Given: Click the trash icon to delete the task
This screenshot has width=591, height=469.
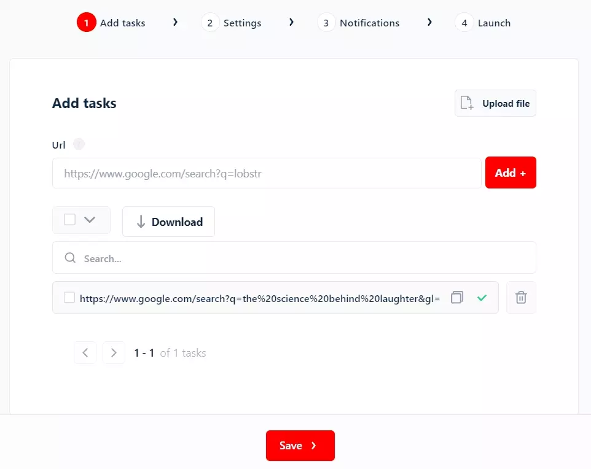Looking at the screenshot, I should tap(521, 297).
